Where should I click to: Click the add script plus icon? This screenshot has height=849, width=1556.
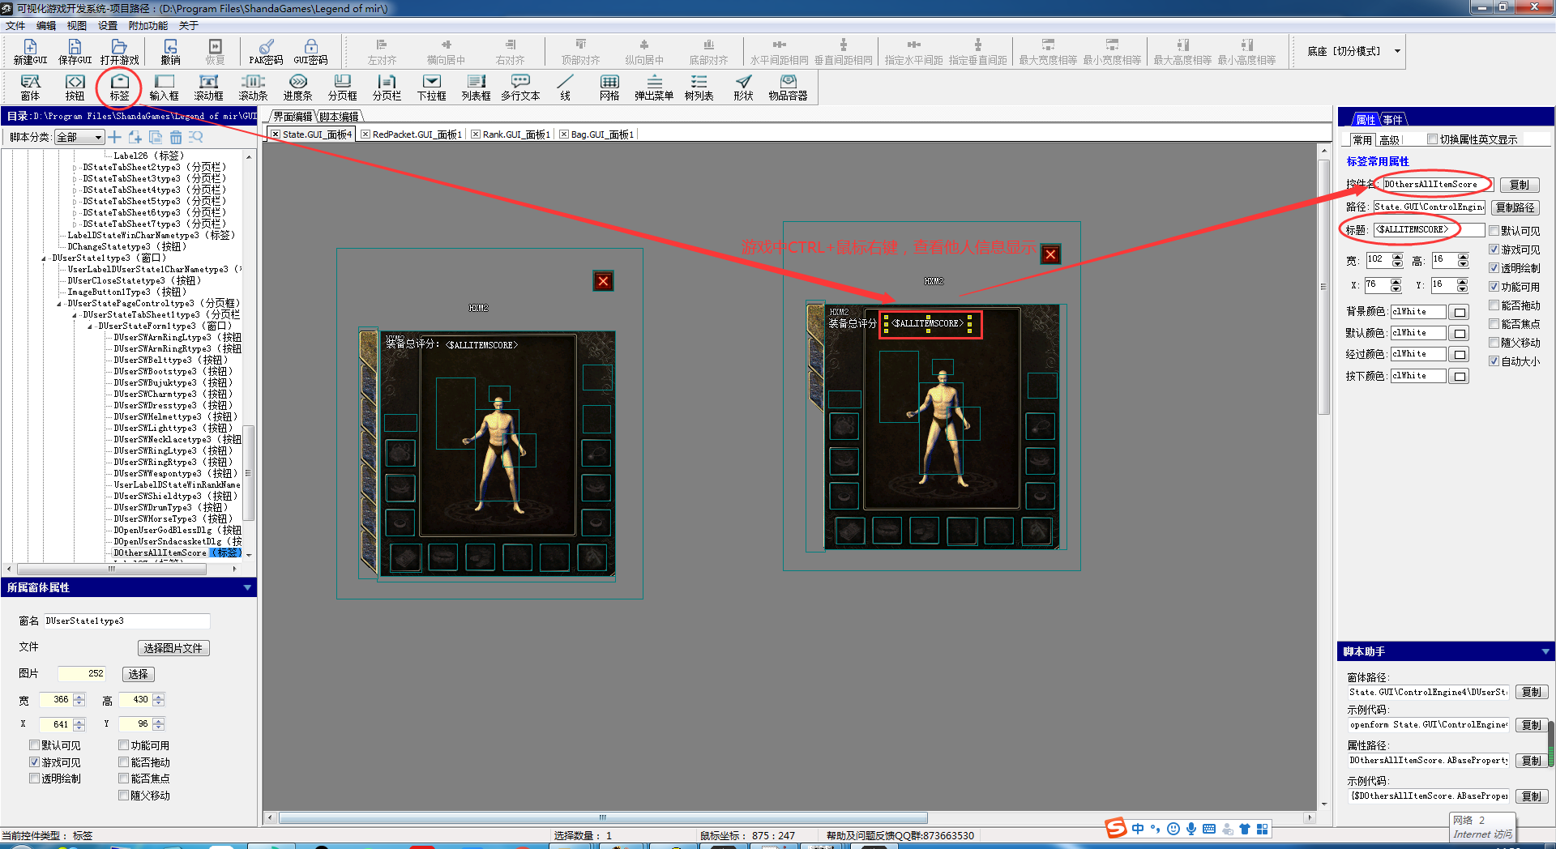coord(115,137)
